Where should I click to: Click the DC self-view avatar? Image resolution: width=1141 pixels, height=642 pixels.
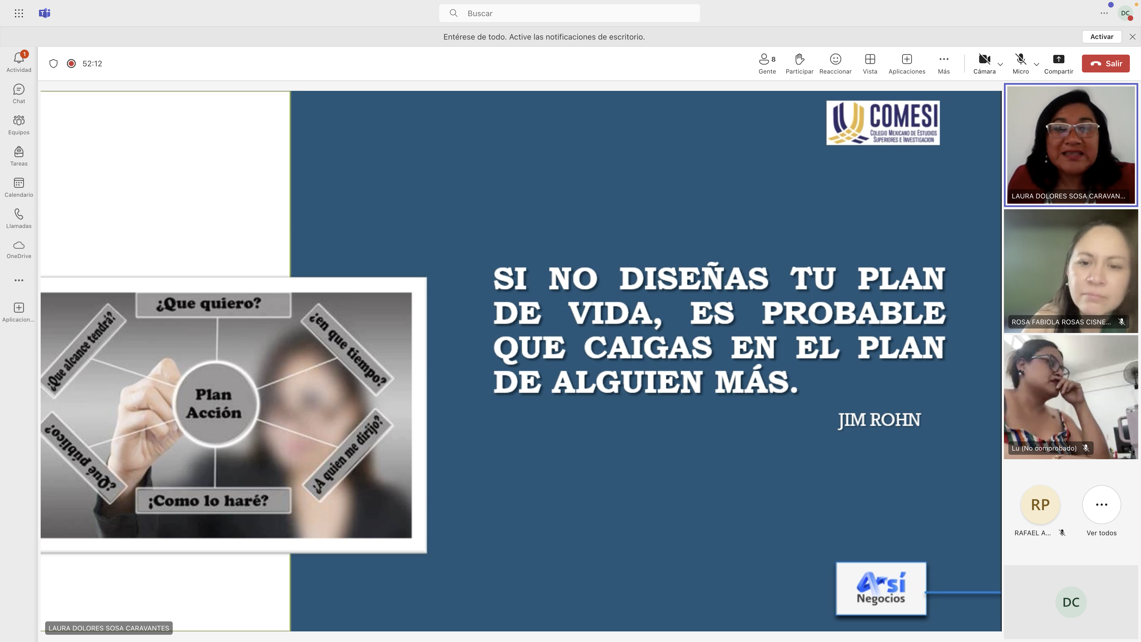[x=1071, y=602]
